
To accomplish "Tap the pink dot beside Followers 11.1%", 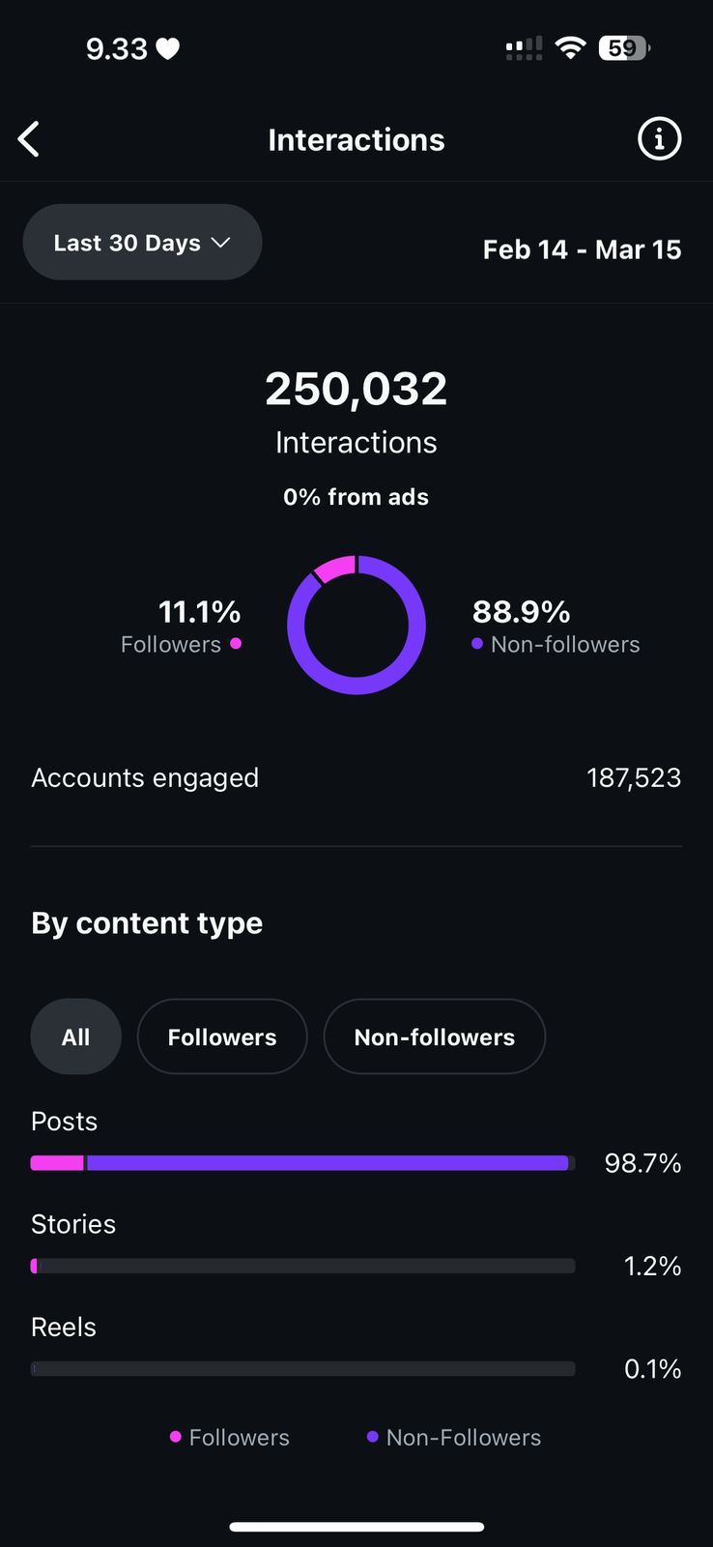I will [x=236, y=643].
